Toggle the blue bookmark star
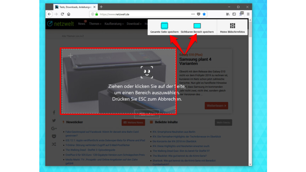 (204, 14)
